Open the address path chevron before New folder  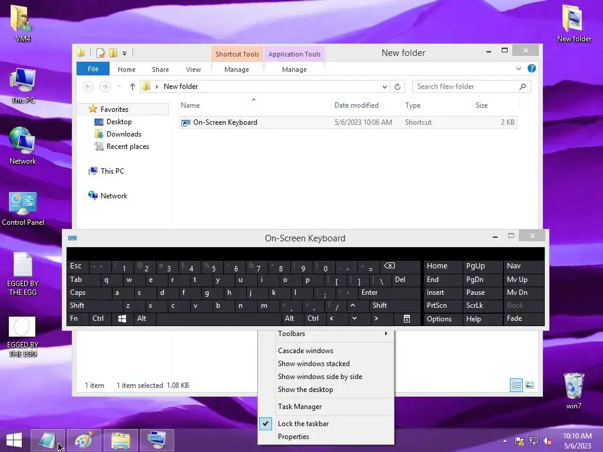coord(157,87)
